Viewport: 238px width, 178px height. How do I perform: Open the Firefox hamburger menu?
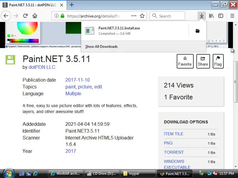click(232, 16)
